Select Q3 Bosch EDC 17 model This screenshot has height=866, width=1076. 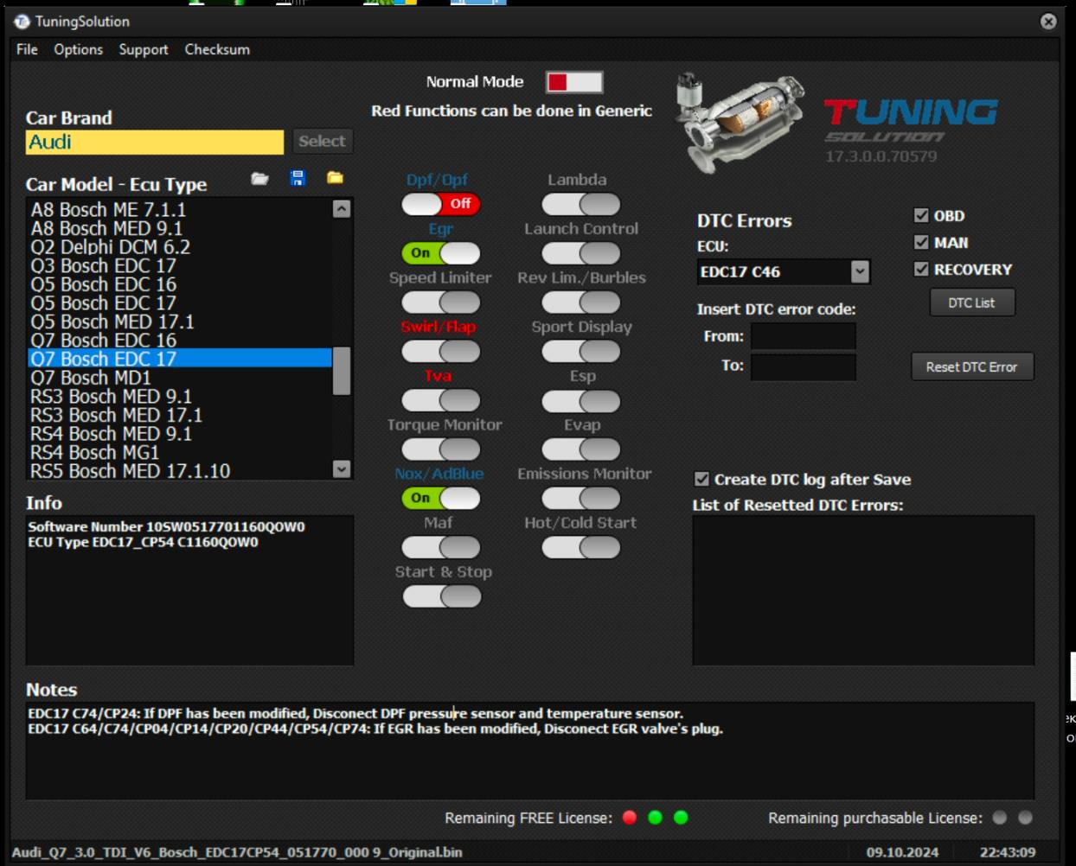pos(180,265)
